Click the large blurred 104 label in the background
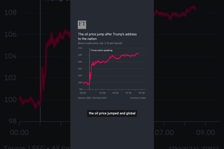 coord(10,56)
